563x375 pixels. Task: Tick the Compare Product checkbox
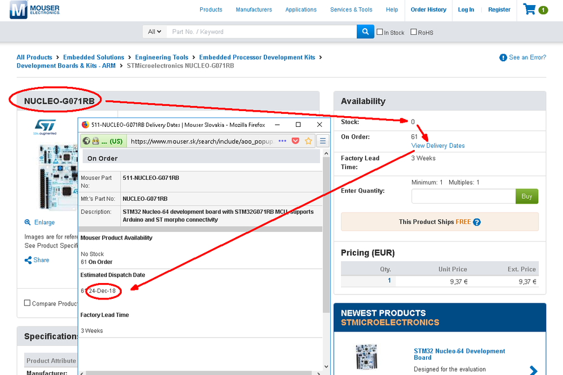27,303
